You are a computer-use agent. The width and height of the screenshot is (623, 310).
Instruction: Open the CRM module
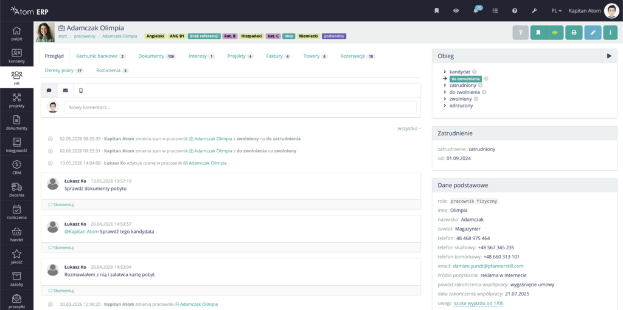16,167
